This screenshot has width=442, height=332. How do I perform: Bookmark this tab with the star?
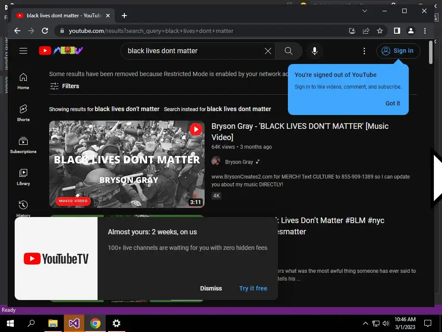[380, 31]
